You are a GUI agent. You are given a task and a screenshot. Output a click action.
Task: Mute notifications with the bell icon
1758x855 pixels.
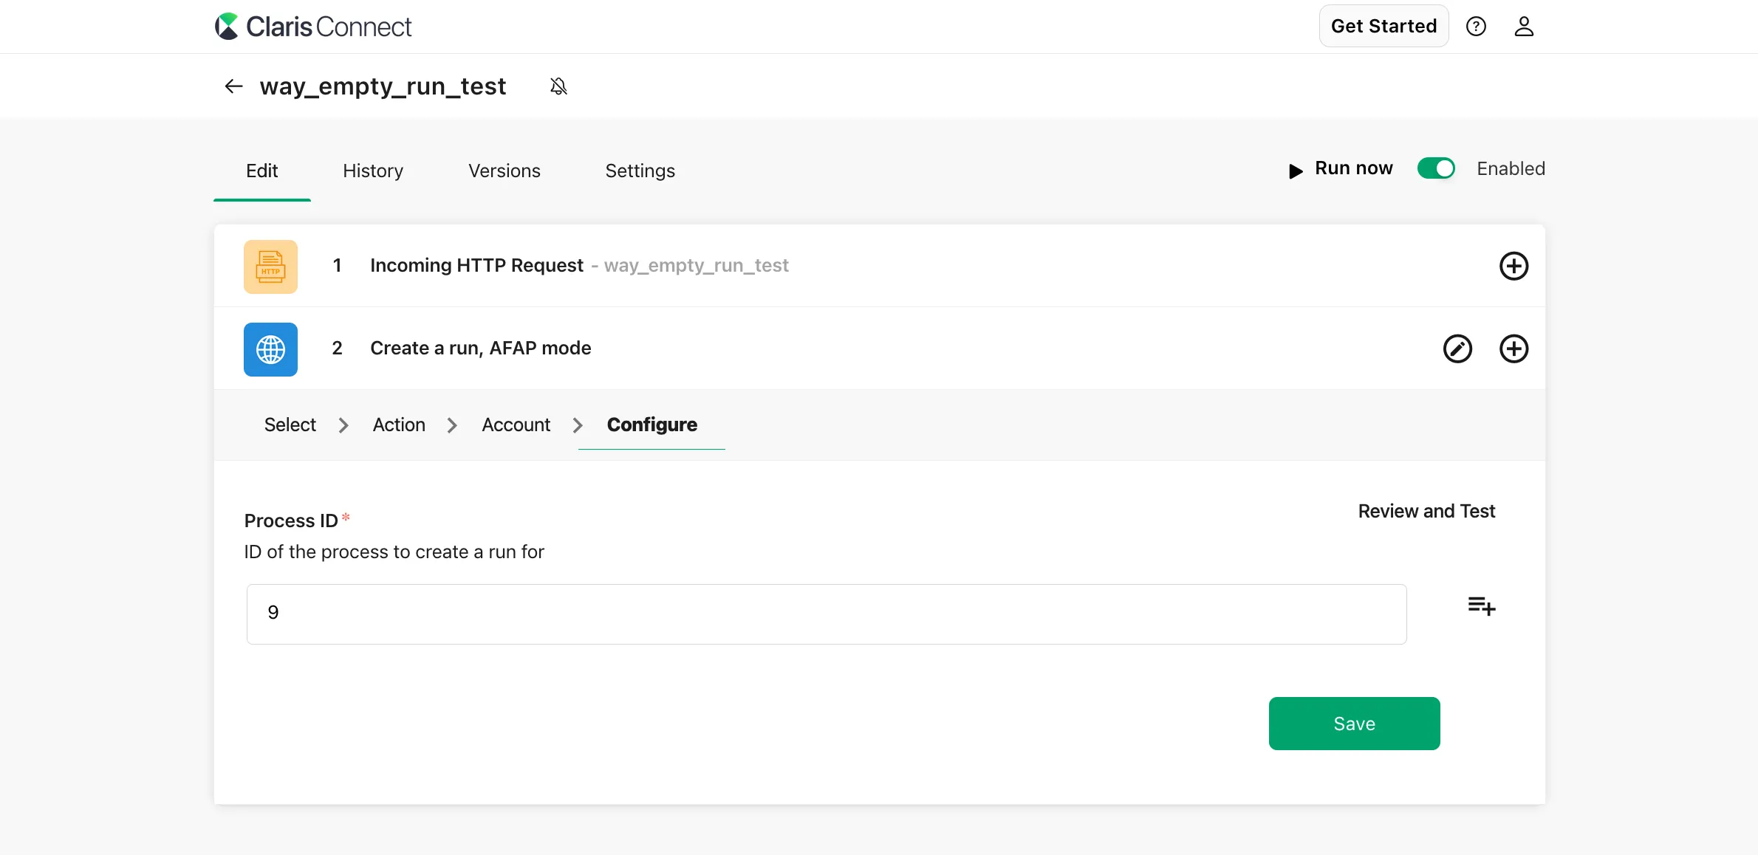[x=558, y=86]
